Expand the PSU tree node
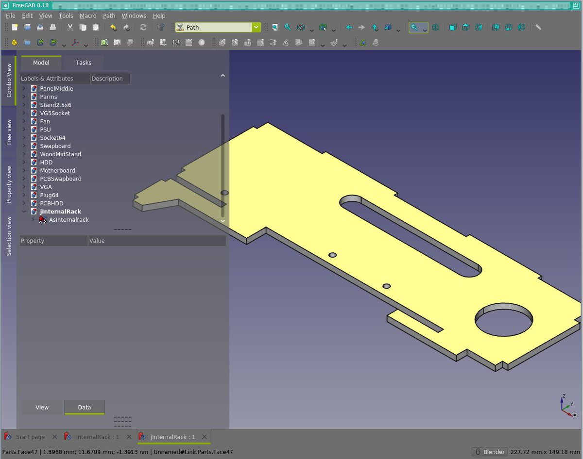This screenshot has width=583, height=459. point(24,130)
